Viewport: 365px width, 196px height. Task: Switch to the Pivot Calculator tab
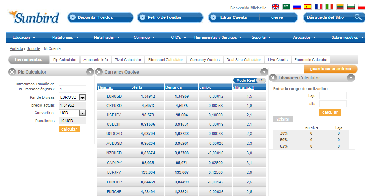coord(128,60)
